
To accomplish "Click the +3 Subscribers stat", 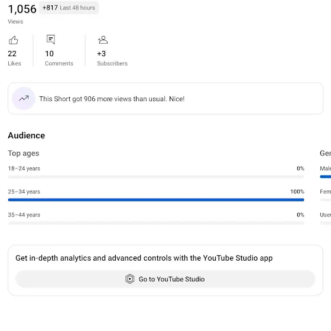I will [x=112, y=58].
